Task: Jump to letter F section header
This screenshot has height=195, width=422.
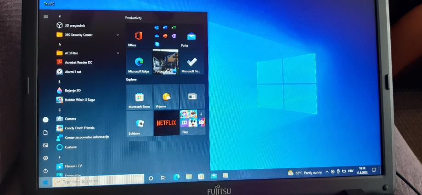Action: click(x=60, y=157)
